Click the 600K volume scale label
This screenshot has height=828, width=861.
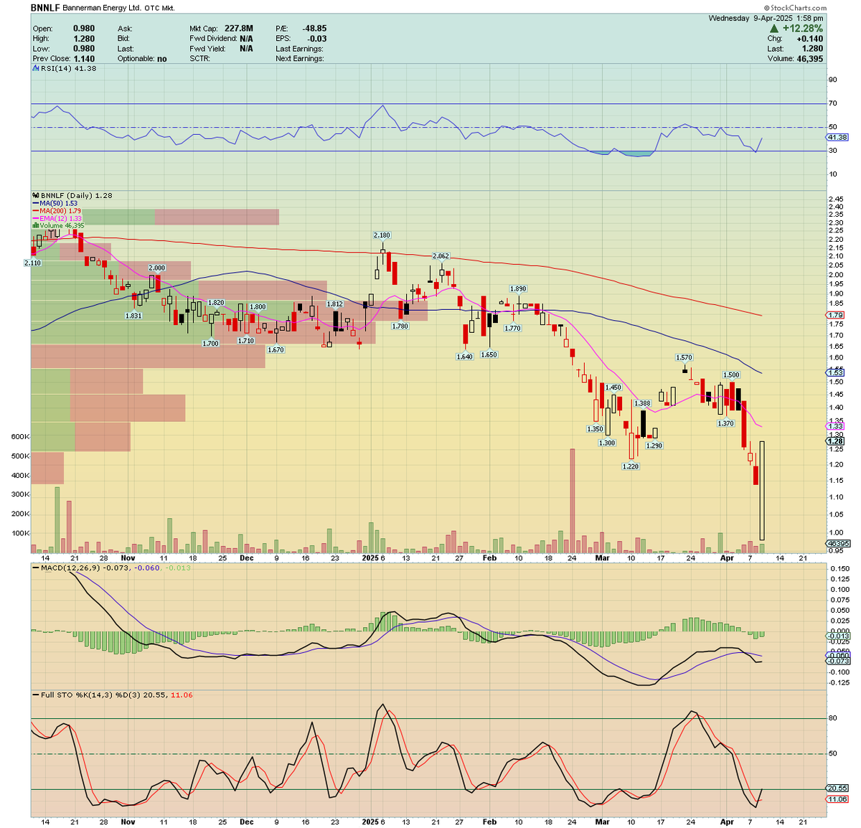click(20, 436)
